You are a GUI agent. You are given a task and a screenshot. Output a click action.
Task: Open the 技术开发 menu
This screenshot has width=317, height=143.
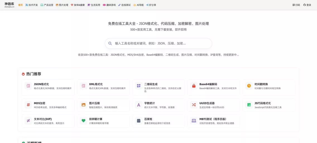32,5
